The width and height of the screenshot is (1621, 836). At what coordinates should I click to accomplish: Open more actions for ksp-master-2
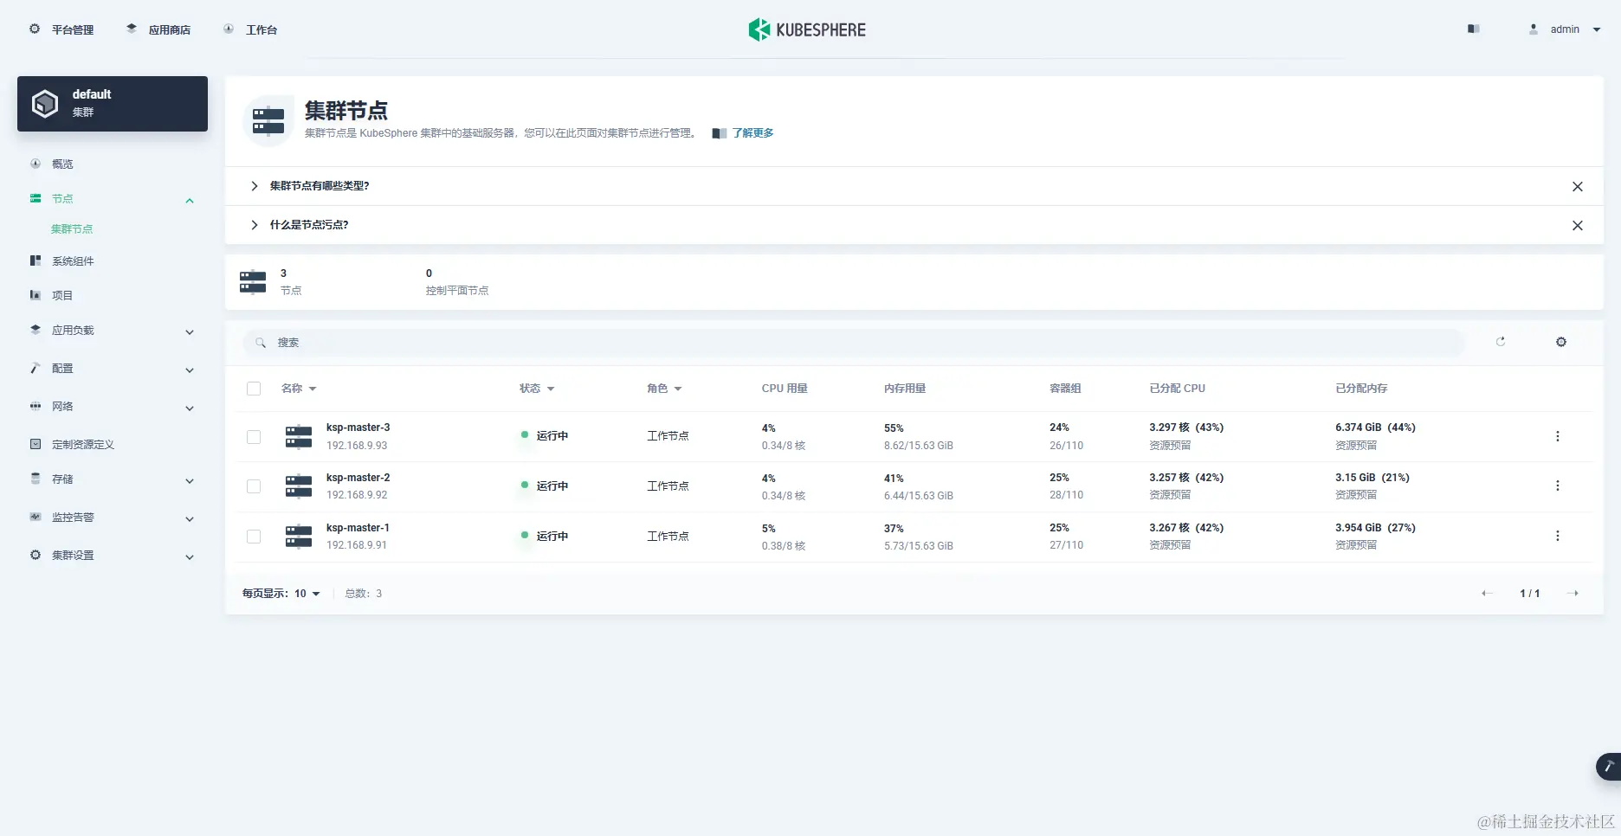click(1557, 486)
